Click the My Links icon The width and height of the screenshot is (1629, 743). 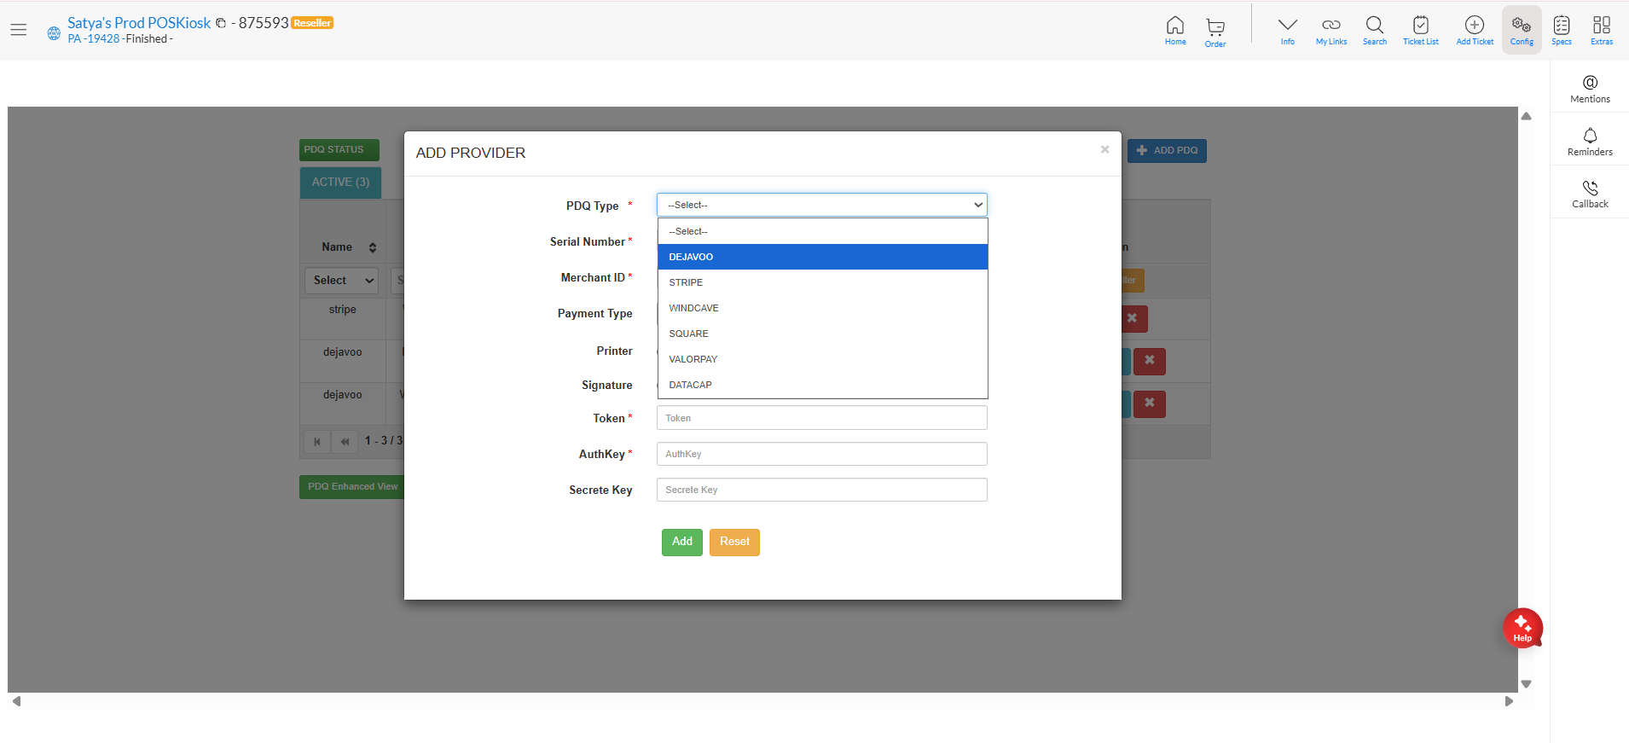(x=1330, y=29)
